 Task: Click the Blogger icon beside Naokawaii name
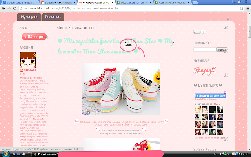tap(22, 70)
